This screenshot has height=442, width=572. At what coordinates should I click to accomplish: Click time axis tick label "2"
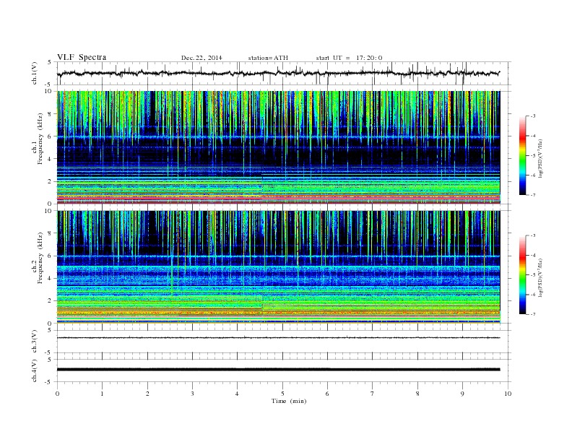pyautogui.click(x=147, y=394)
